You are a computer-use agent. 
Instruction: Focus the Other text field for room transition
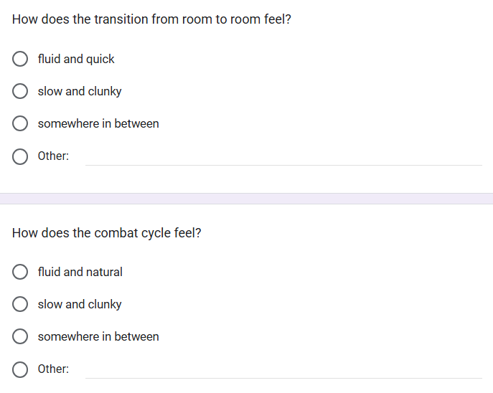coord(283,157)
